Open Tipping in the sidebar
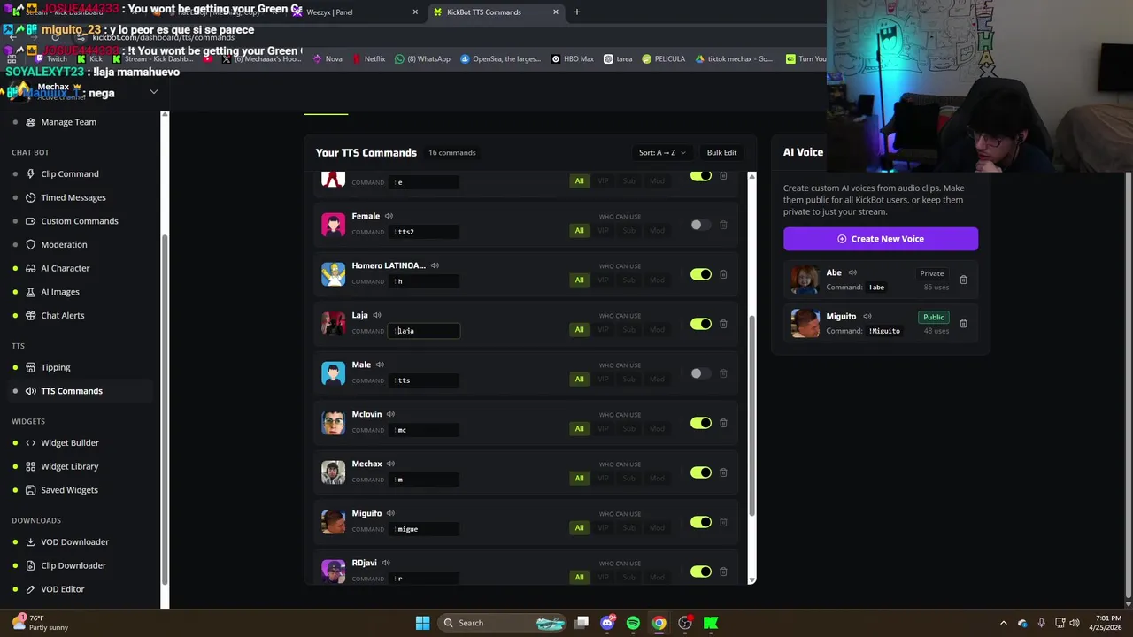Viewport: 1133px width, 637px height. (56, 367)
